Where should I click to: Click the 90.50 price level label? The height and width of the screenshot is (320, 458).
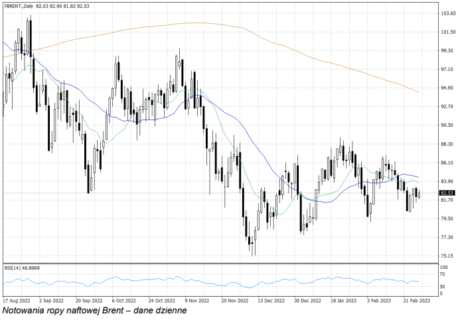446,125
